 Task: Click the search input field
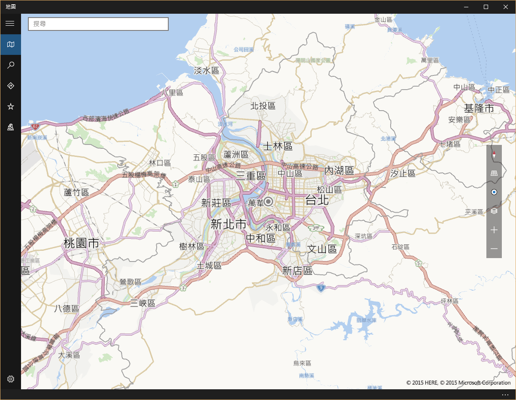point(98,24)
